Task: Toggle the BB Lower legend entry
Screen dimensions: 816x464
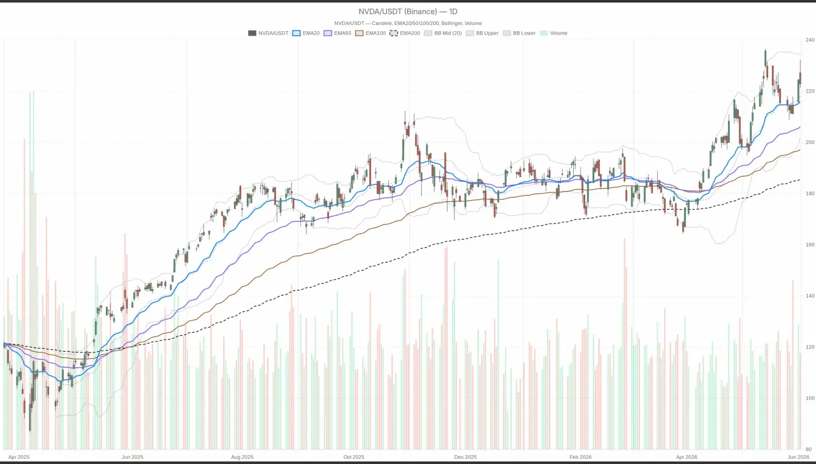Action: (x=520, y=33)
